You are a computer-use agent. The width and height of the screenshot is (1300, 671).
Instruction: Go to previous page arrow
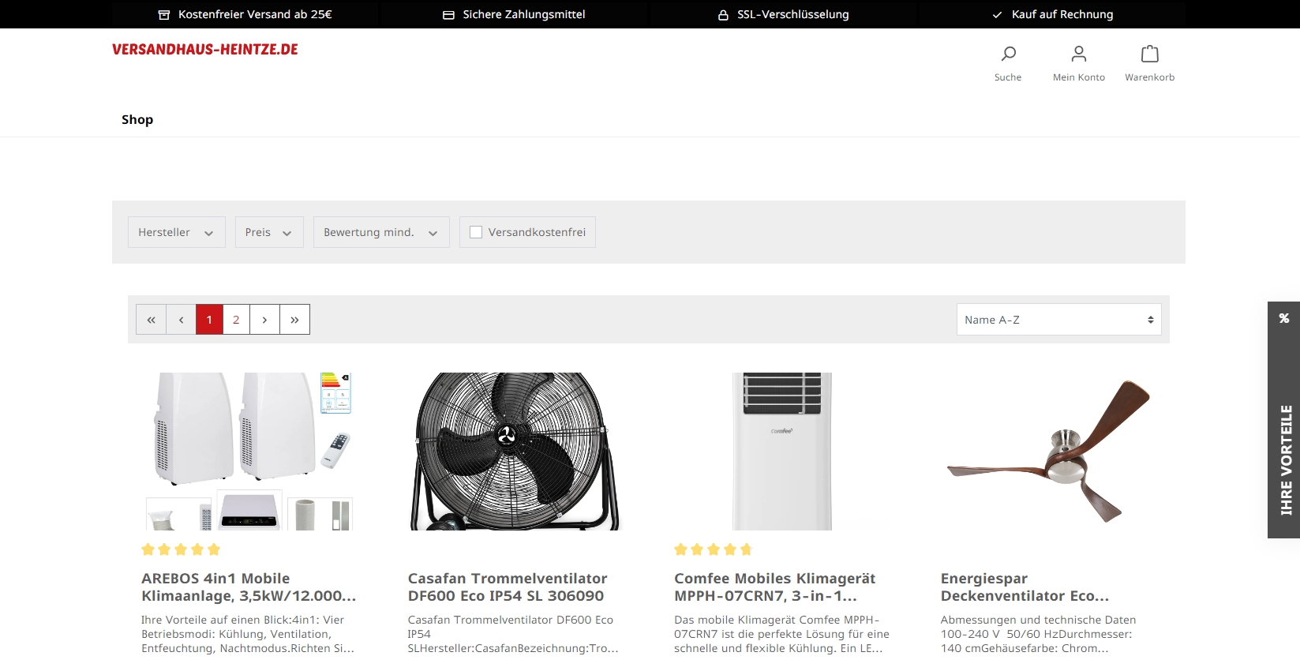click(182, 320)
